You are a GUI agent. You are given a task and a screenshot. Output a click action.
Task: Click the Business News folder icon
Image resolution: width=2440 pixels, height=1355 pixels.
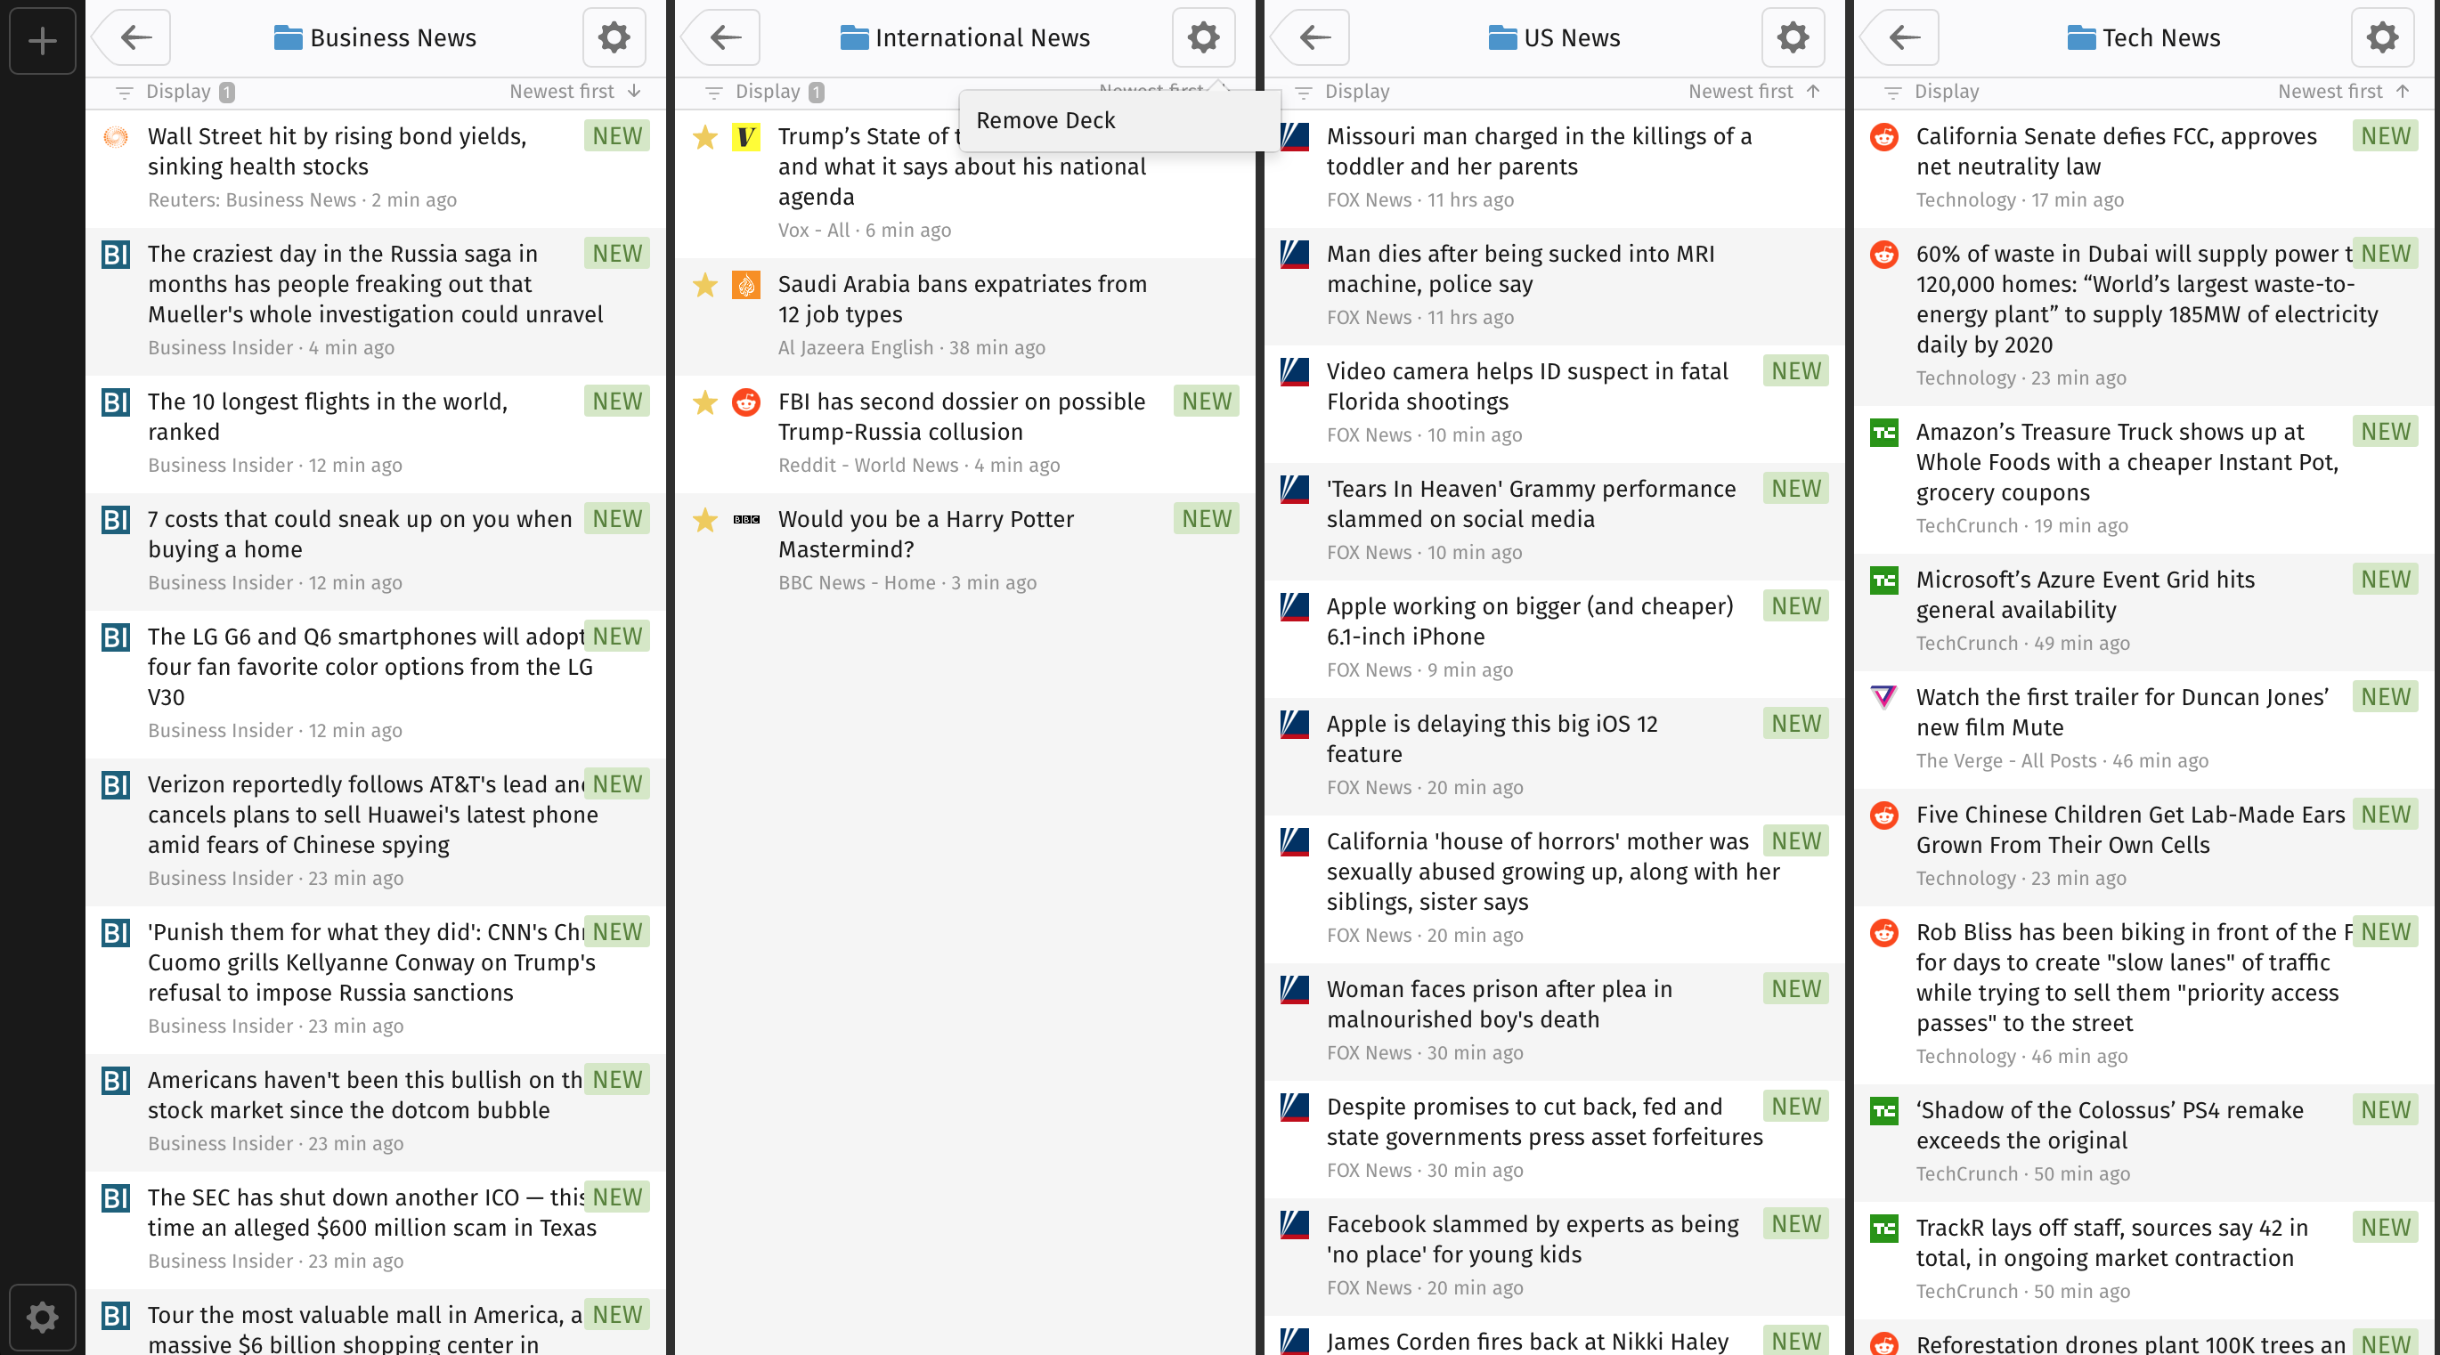(288, 38)
